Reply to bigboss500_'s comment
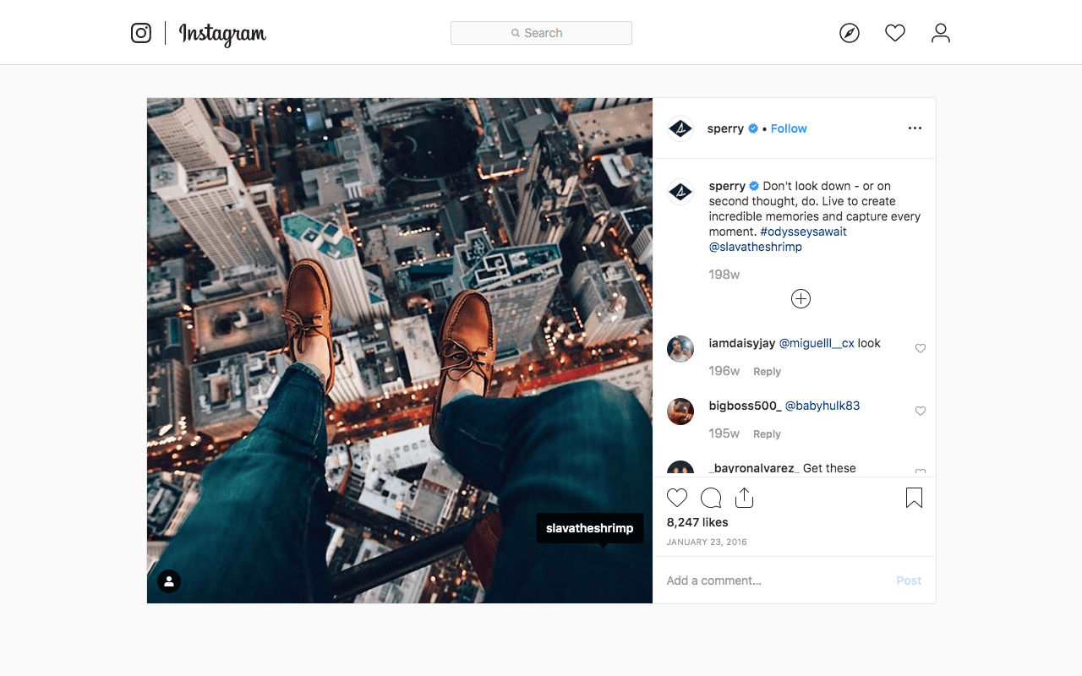The width and height of the screenshot is (1082, 676). click(768, 434)
